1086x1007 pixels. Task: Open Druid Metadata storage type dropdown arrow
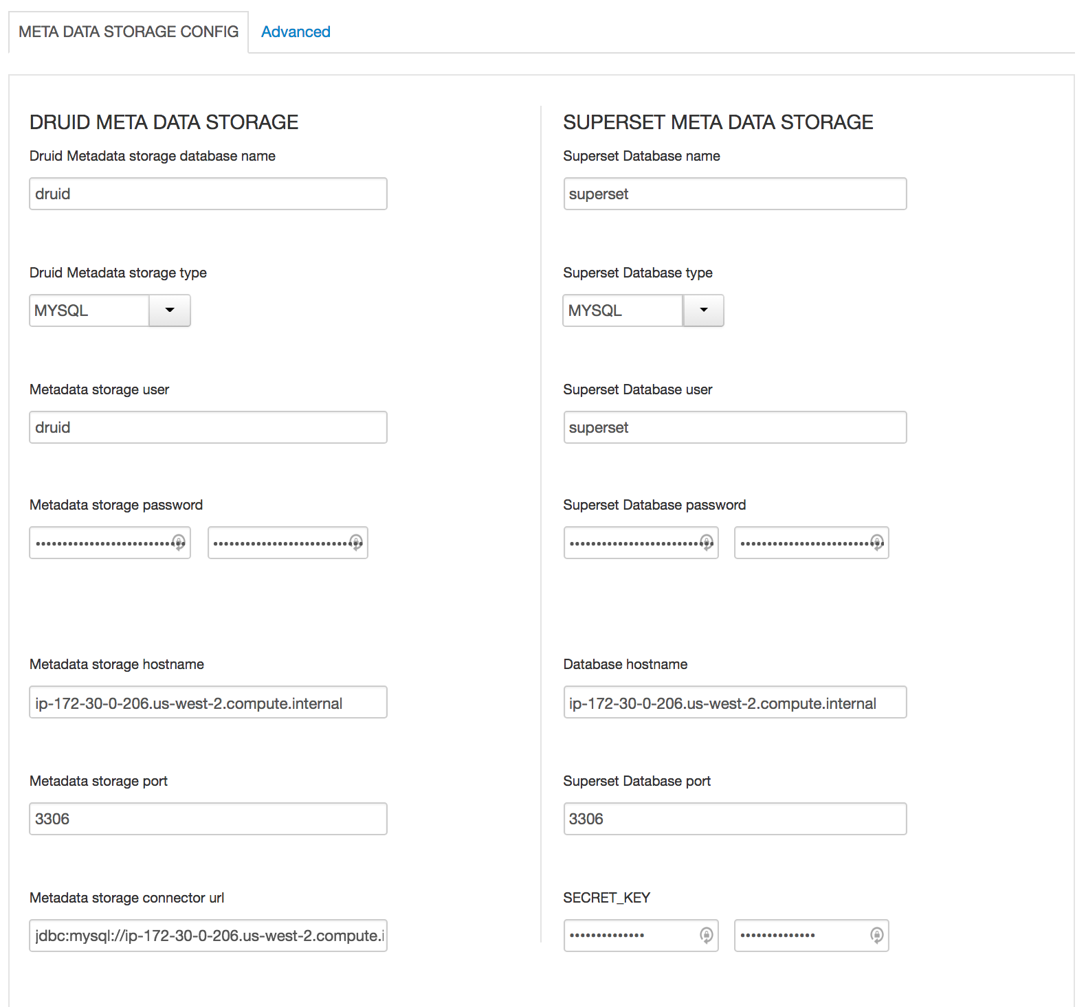[170, 310]
